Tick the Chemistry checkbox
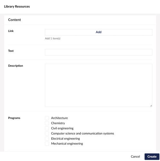Image resolution: width=160 pixels, height=161 pixels. [47, 123]
